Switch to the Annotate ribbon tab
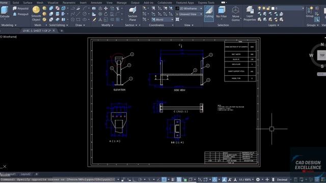This screenshot has width=326, height=183. point(96,3)
